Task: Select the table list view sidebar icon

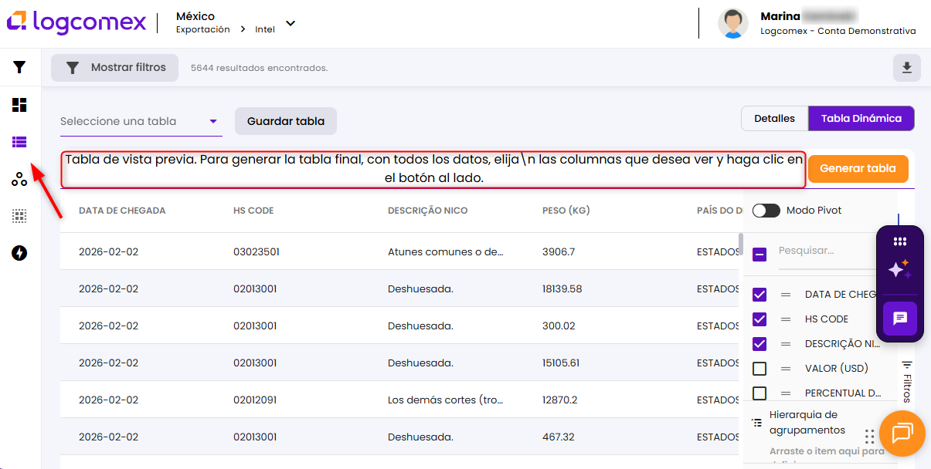Action: tap(19, 142)
